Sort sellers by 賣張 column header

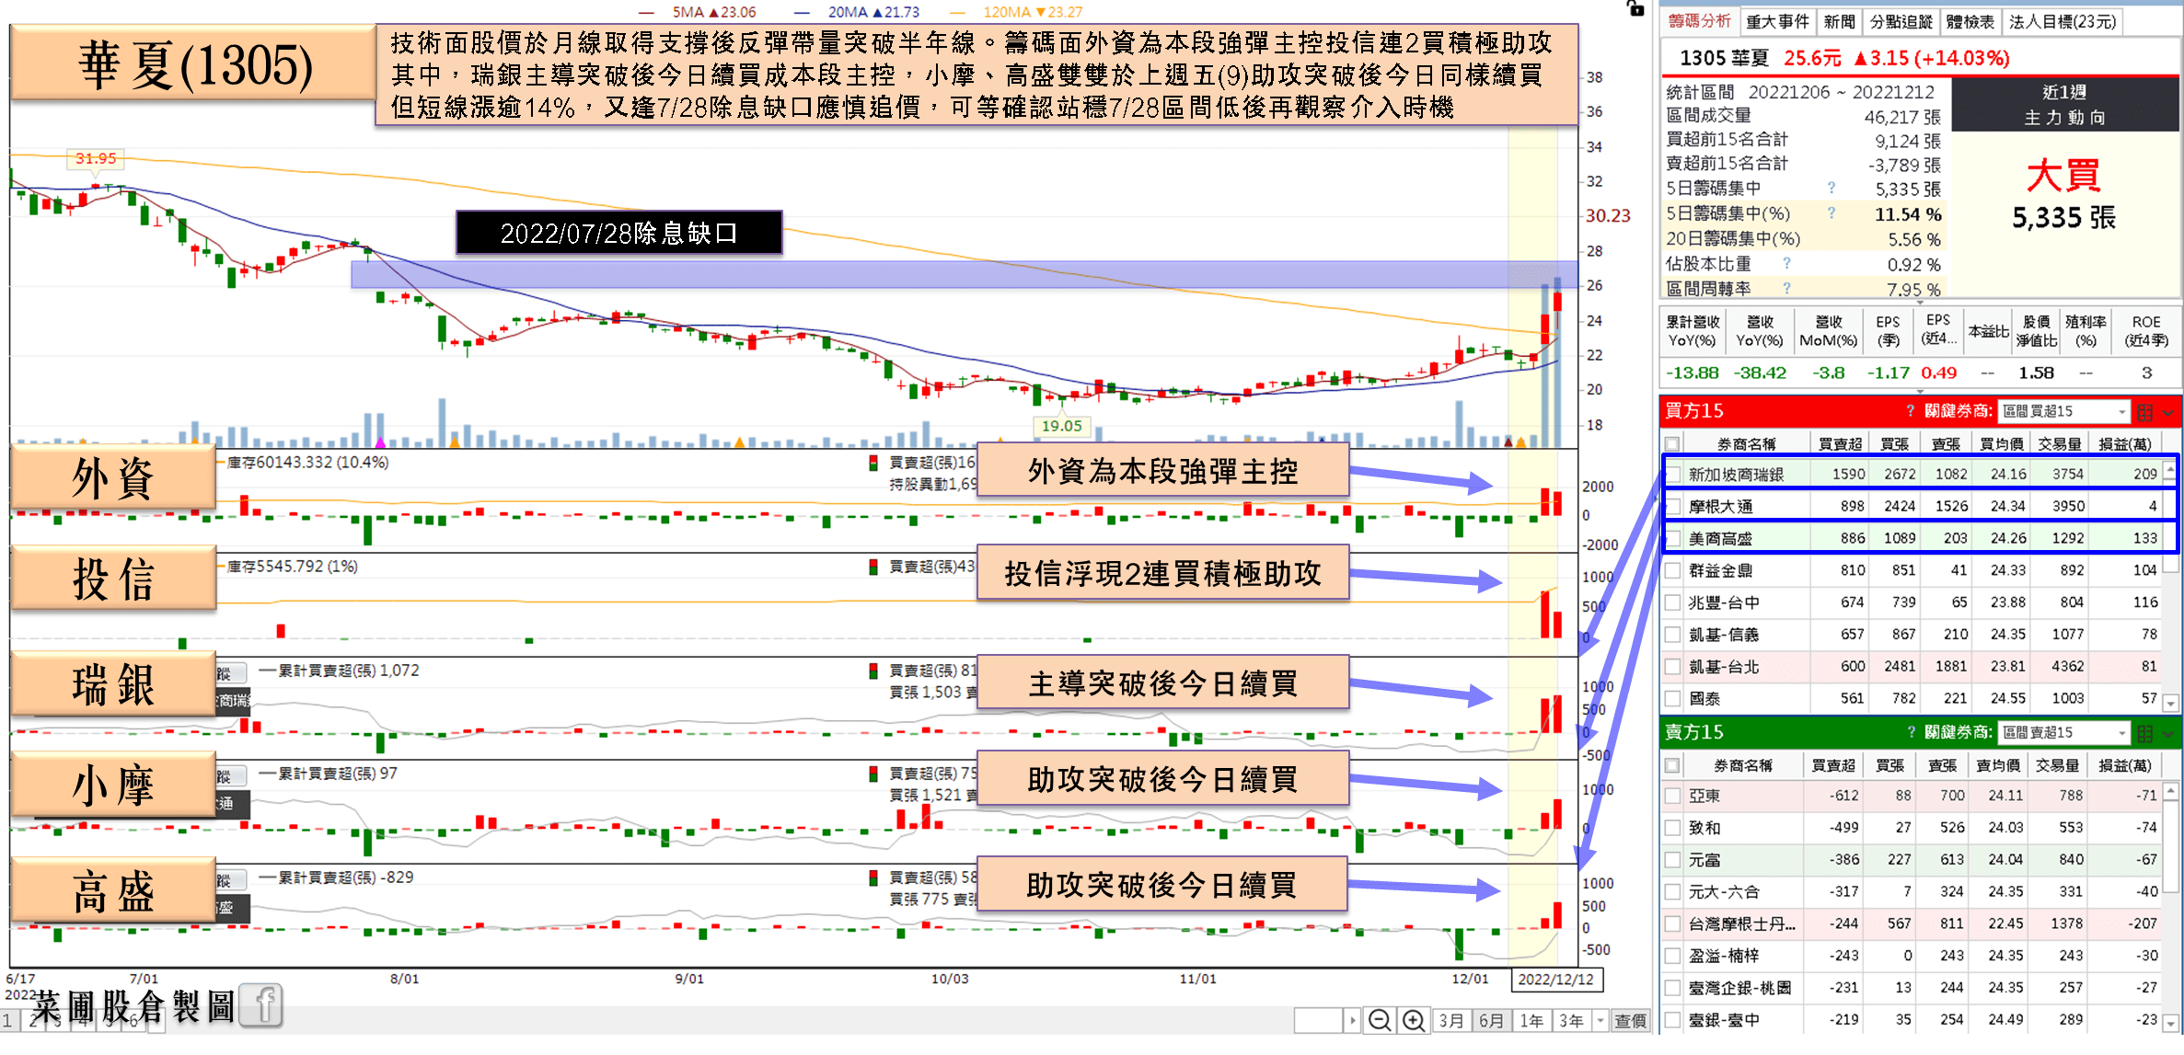1942,765
